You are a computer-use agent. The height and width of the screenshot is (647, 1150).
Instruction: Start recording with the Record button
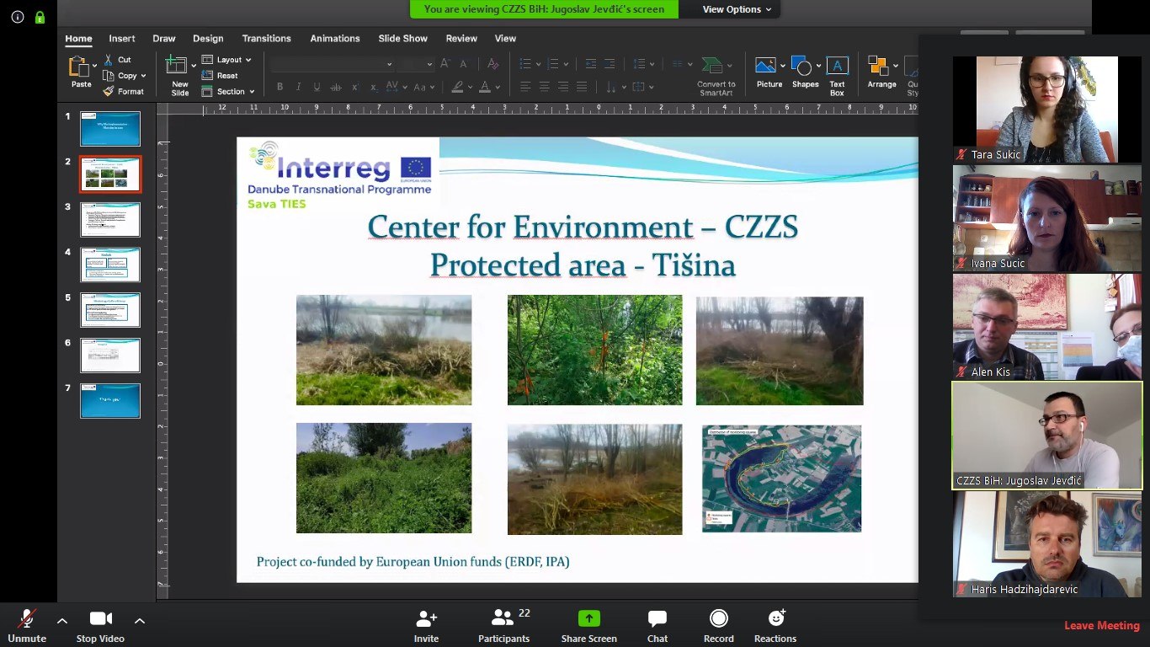[x=718, y=619]
